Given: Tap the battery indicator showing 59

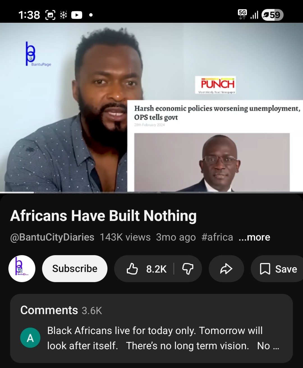Looking at the screenshot, I should click(272, 15).
